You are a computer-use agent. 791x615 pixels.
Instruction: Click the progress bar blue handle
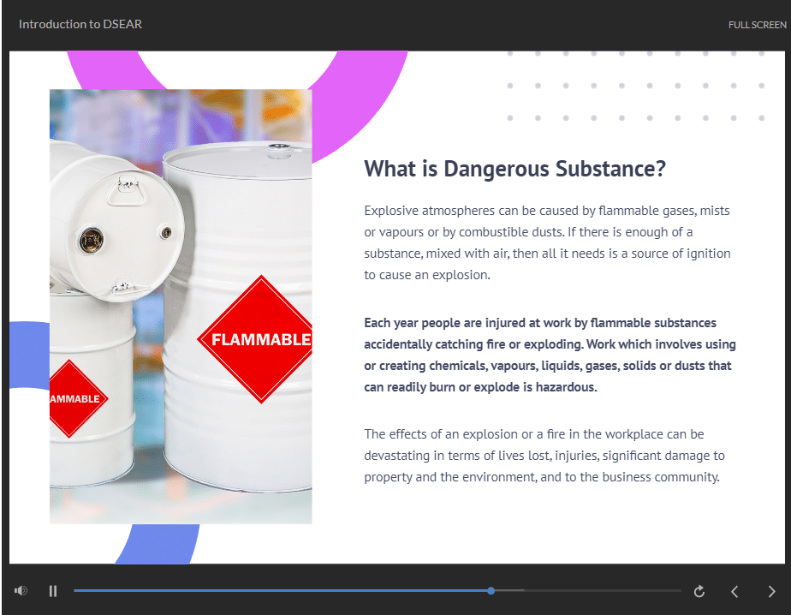point(491,590)
